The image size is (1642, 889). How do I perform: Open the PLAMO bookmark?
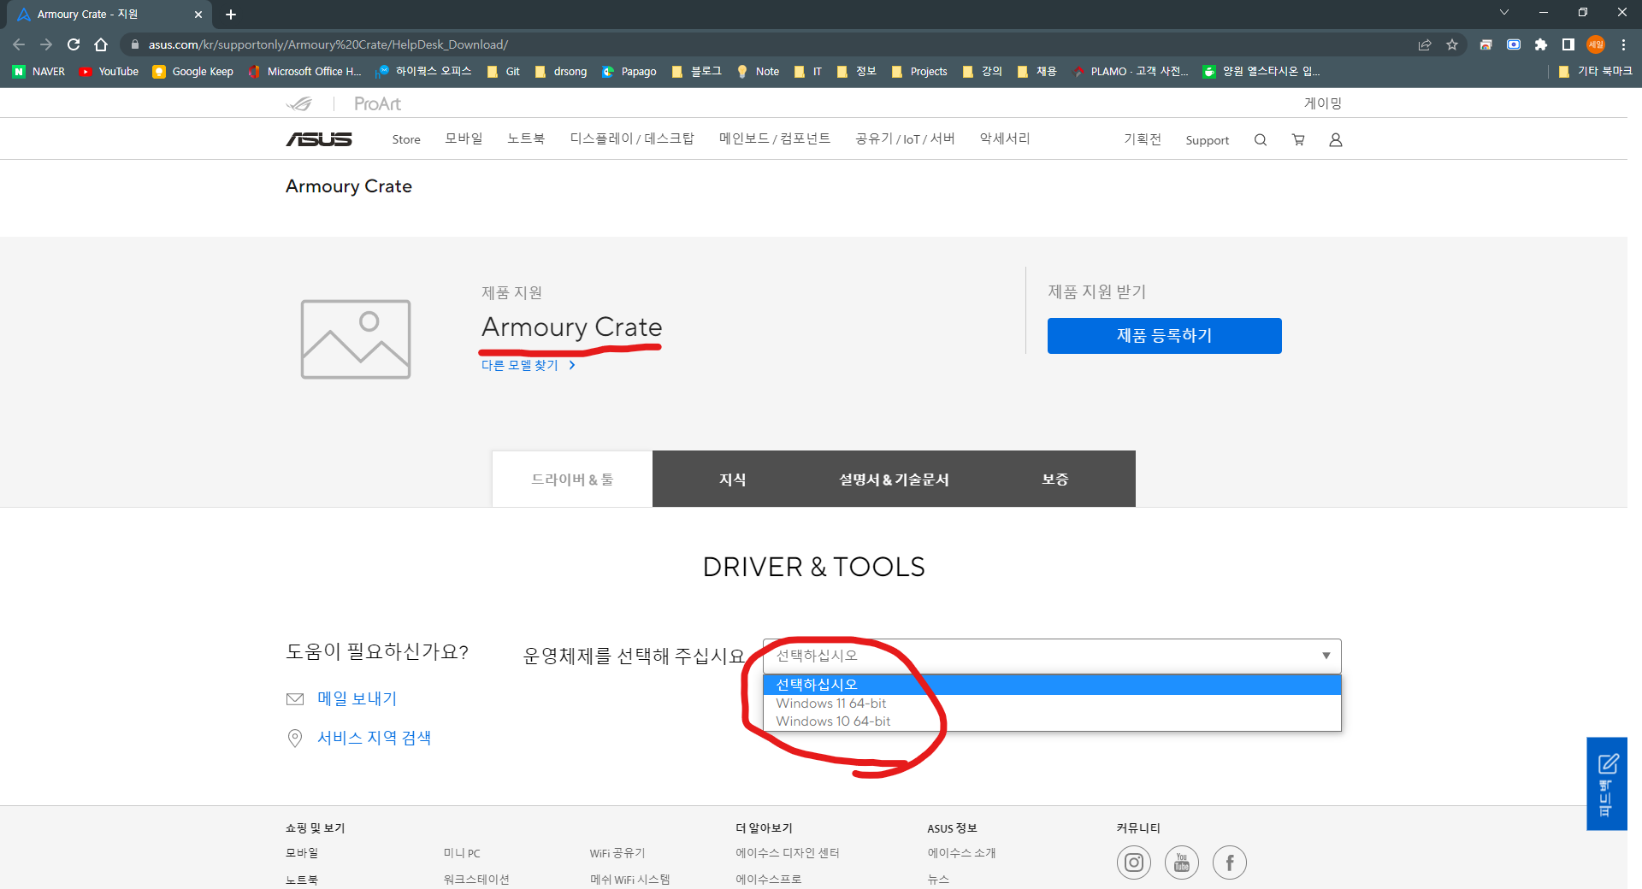tap(1131, 72)
